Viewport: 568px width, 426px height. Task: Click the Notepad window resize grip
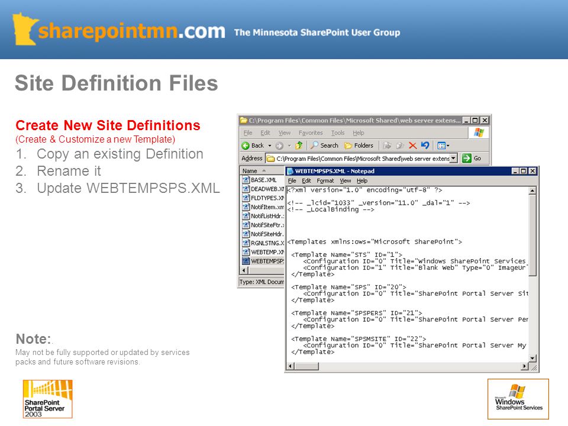coord(534,367)
